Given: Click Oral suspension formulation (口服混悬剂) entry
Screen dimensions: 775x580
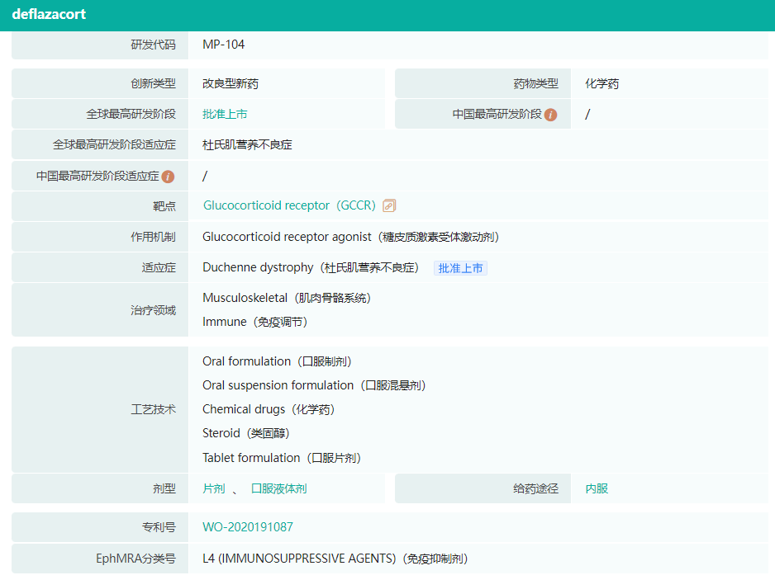Looking at the screenshot, I should tap(314, 385).
